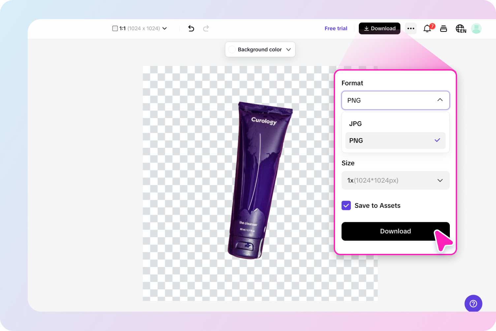Undo the last edit
The height and width of the screenshot is (331, 496).
[x=191, y=28]
